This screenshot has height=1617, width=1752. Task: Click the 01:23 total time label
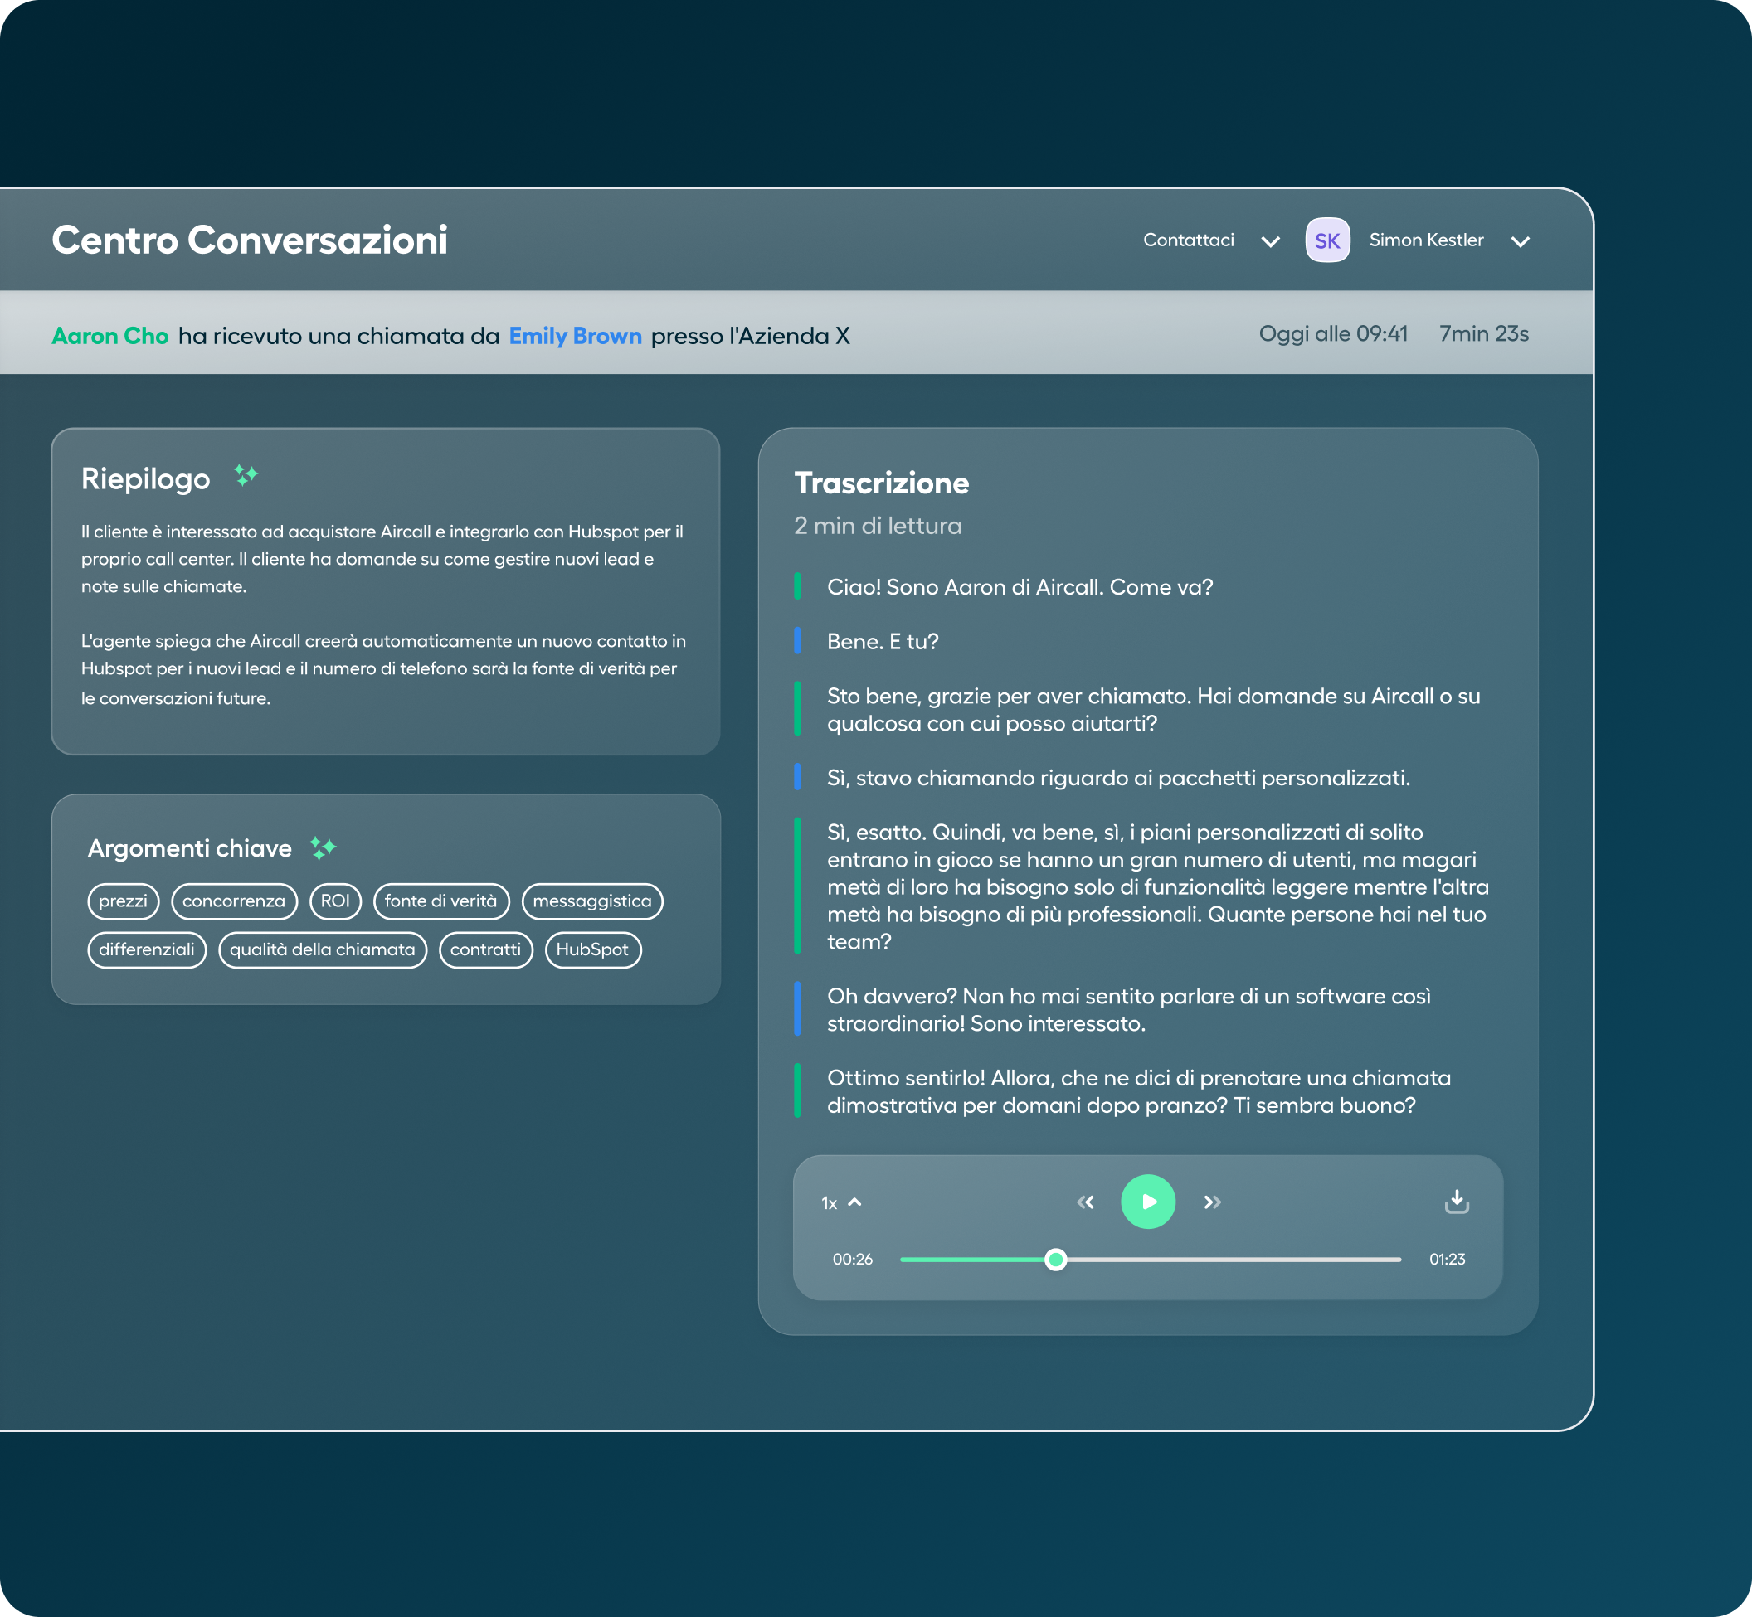[1448, 1259]
